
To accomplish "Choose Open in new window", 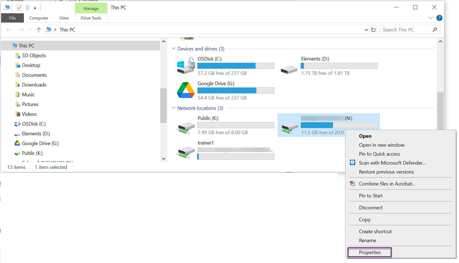I will point(401,145).
